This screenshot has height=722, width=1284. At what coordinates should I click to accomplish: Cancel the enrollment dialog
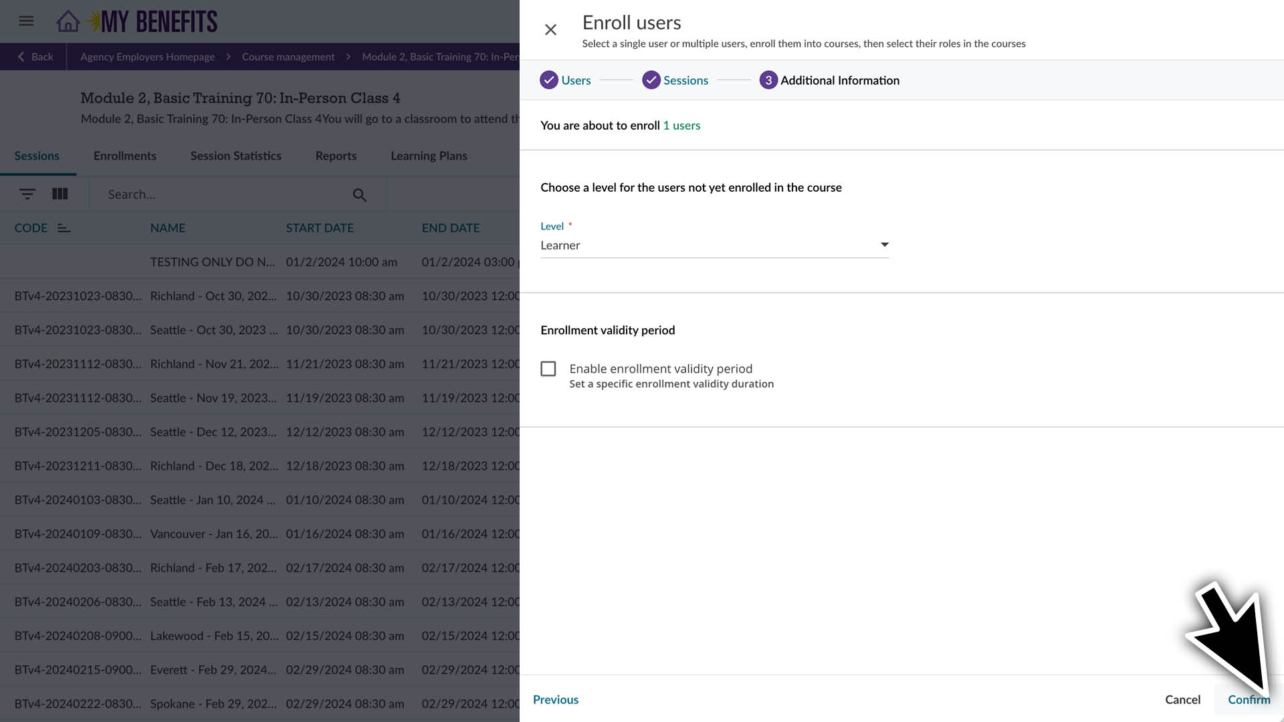coord(1182,699)
